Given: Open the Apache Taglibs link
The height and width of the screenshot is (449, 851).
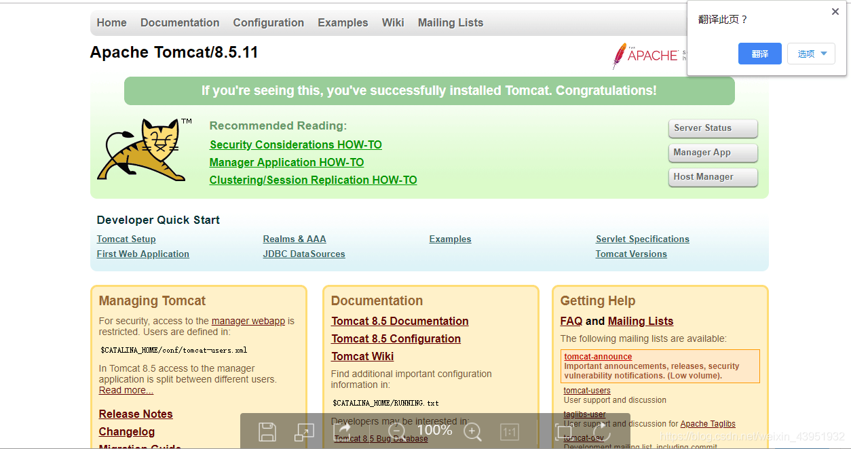Looking at the screenshot, I should point(708,424).
